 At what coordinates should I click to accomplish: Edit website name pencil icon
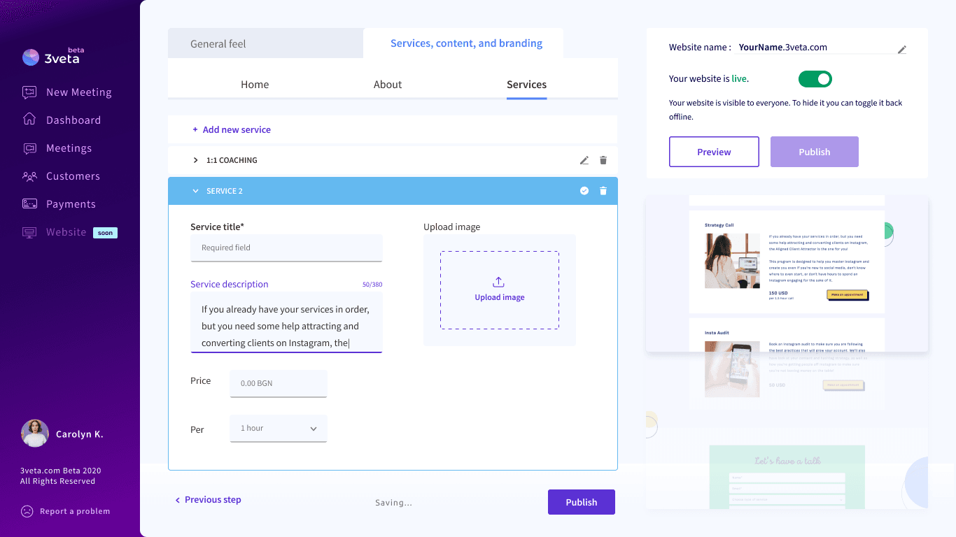coord(902,50)
